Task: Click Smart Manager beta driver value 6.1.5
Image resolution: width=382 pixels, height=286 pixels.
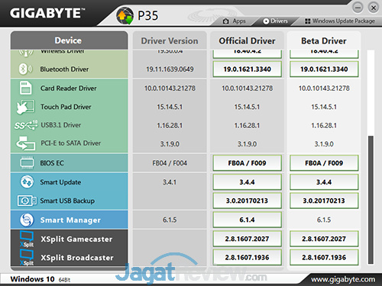Action: pyautogui.click(x=324, y=220)
